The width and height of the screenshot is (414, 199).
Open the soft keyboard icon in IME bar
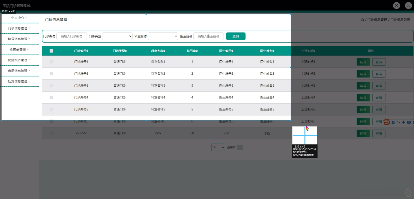409,122
